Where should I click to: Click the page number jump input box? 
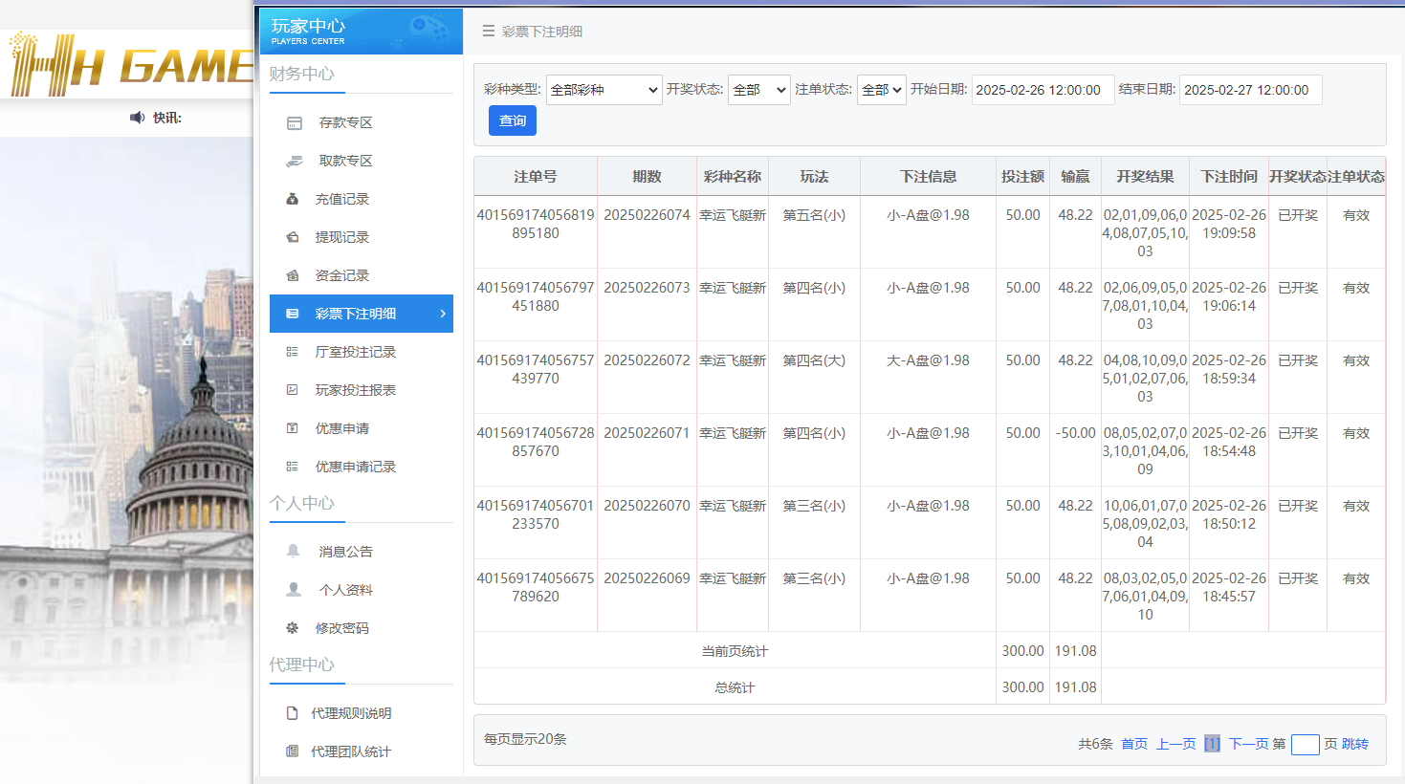coord(1306,744)
